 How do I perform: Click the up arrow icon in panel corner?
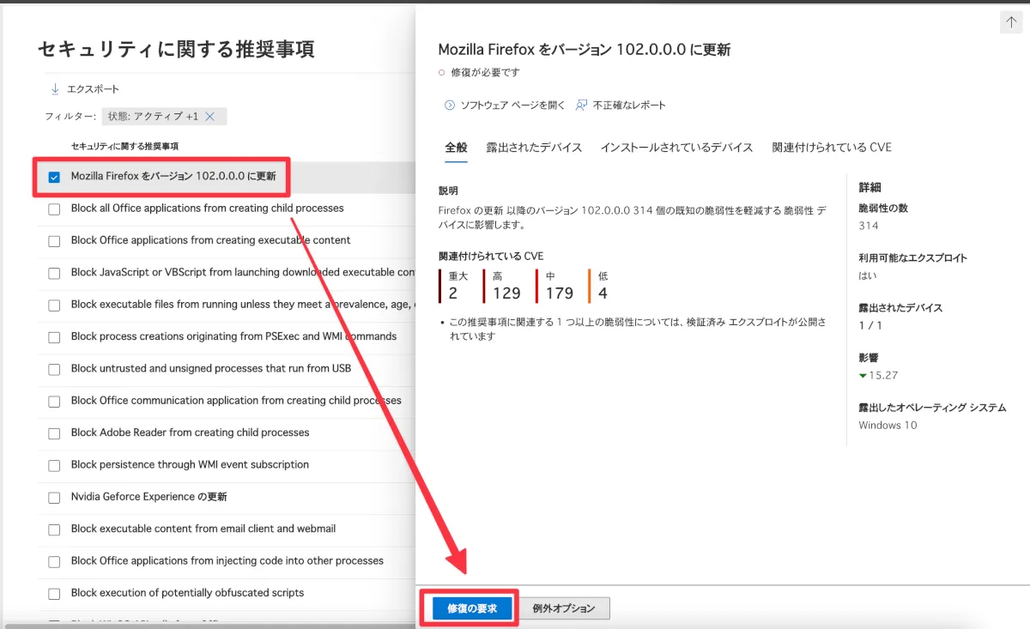click(x=1010, y=22)
